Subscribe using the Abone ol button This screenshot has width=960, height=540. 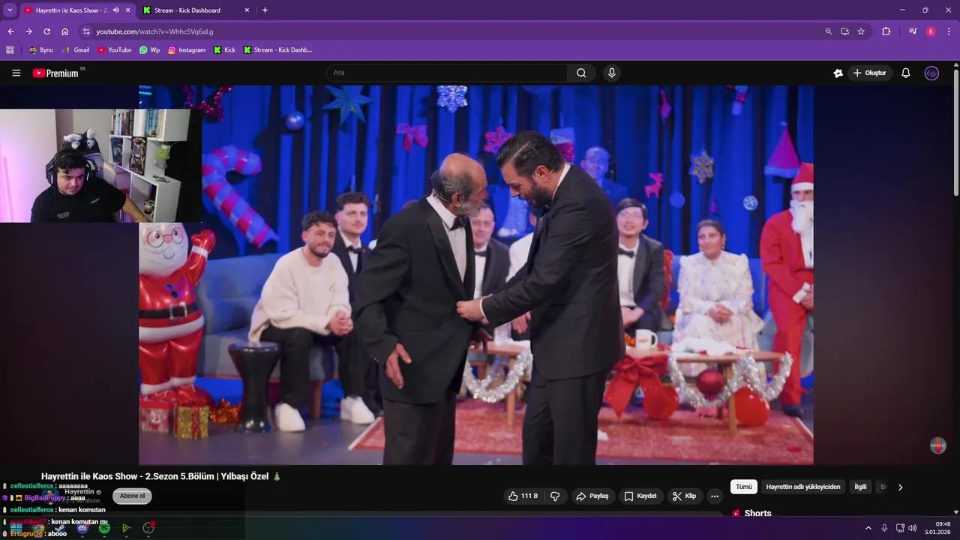pos(132,496)
